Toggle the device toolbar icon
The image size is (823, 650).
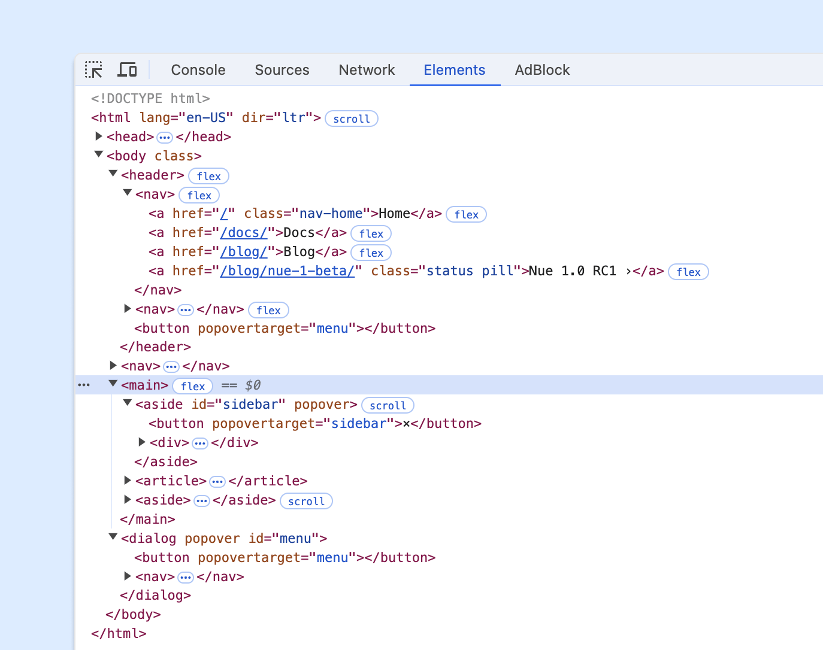coord(127,70)
